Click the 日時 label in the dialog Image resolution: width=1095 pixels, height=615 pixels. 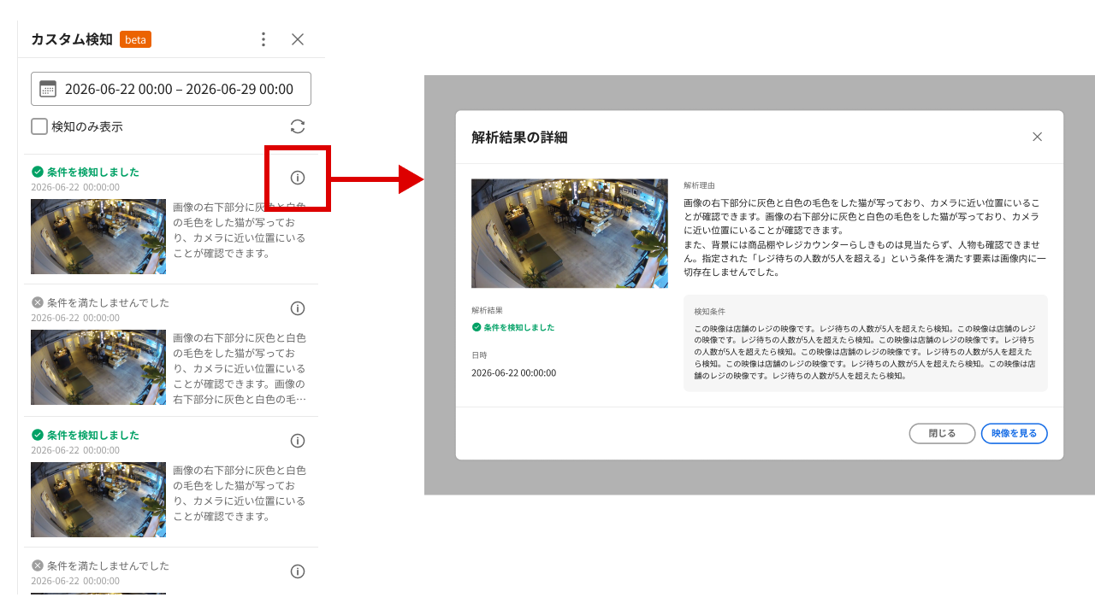point(479,354)
